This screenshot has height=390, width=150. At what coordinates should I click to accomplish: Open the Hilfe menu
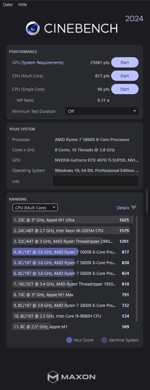[22, 5]
